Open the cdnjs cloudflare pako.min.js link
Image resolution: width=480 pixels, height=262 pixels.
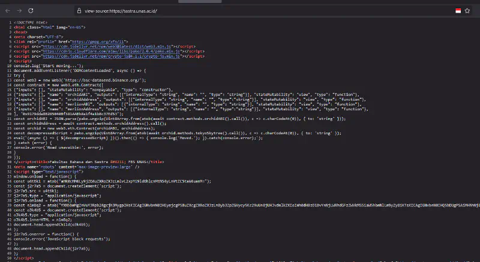[x=112, y=52]
